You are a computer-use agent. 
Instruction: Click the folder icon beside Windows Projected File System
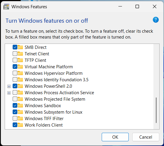point(20,99)
